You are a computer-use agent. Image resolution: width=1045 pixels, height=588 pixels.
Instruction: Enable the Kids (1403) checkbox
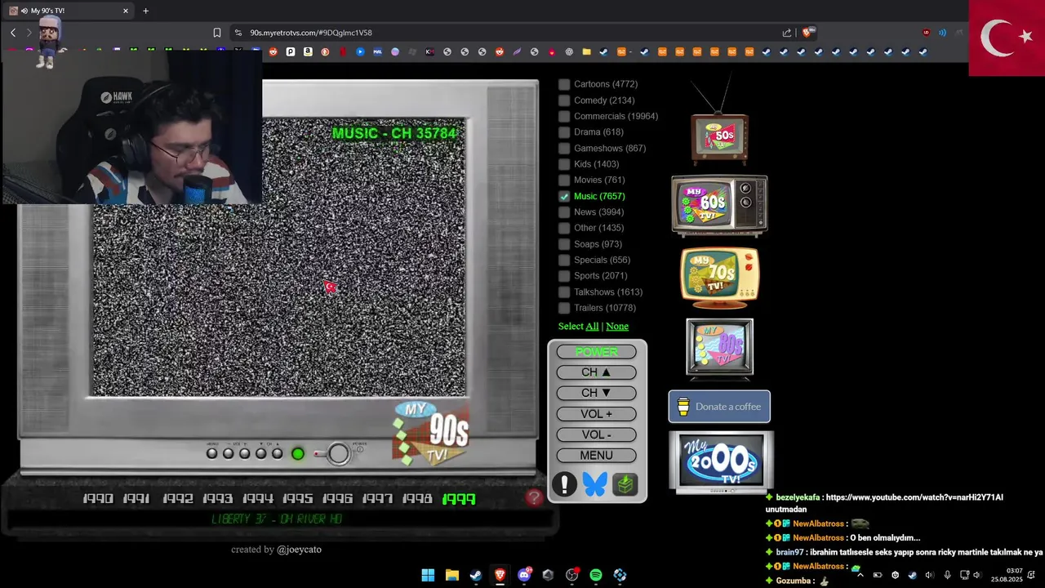[x=564, y=164]
